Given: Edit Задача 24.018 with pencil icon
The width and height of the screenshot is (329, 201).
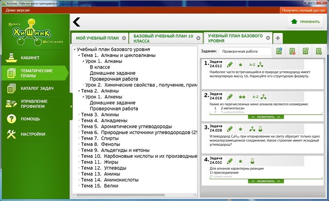Looking at the screenshot, I should tap(230, 97).
